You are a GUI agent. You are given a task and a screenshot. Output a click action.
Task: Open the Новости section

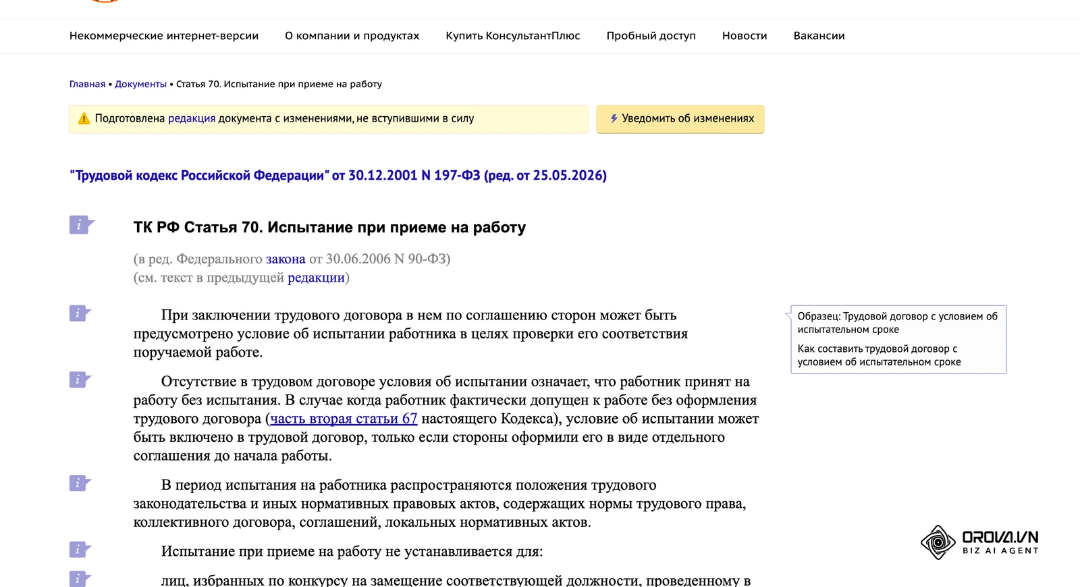745,36
